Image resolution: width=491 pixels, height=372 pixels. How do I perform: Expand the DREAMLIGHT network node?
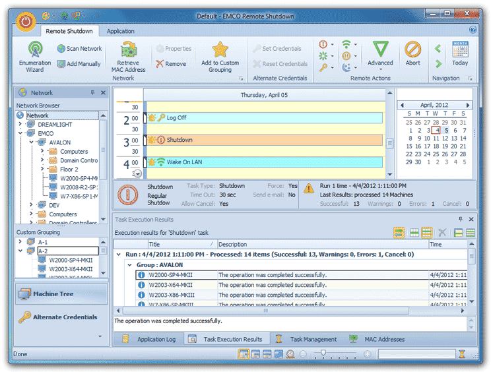[21, 125]
